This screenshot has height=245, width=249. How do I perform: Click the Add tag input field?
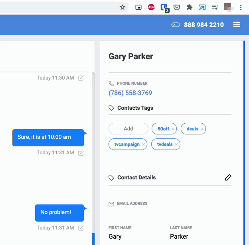128,129
